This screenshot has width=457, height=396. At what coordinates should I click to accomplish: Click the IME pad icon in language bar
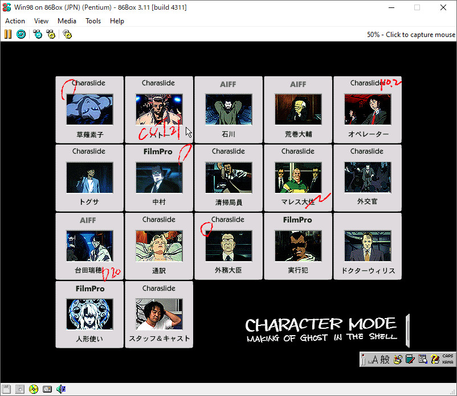click(x=398, y=360)
